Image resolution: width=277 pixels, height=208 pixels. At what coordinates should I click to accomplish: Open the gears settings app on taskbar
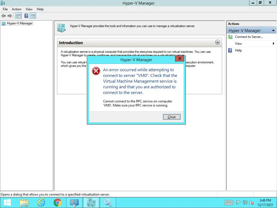tap(108, 203)
